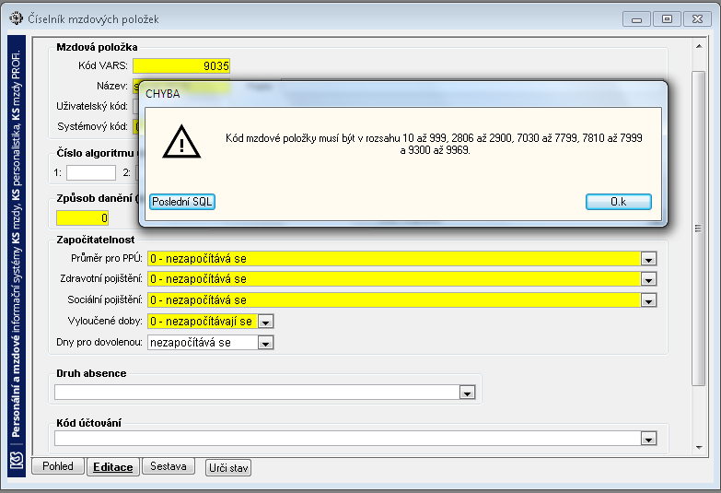Open the Poslední SQL button
Viewport: 721px width, 493px height.
[182, 202]
